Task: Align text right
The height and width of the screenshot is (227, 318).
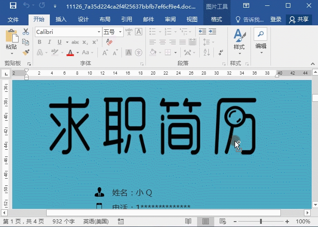Action: point(173,42)
